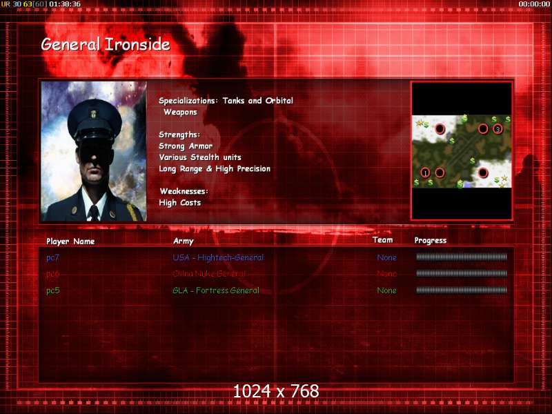This screenshot has width=552, height=414.
Task: Click the 'Player Name' column header
Action: (x=70, y=241)
